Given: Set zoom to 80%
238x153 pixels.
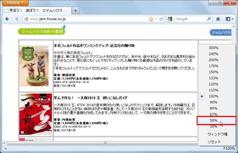Looking at the screenshot, I should click(213, 108).
